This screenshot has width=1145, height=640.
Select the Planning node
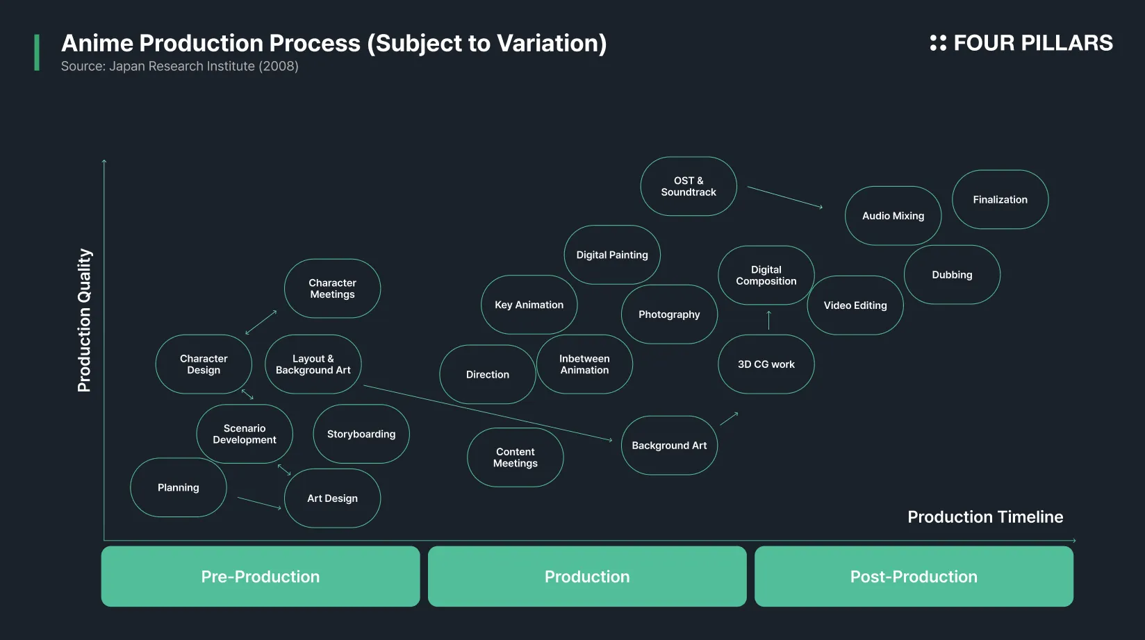click(179, 487)
